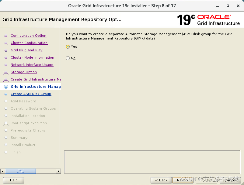Click the Operating System Groups step text
Viewport: 244px width, 185px height.
(x=33, y=108)
